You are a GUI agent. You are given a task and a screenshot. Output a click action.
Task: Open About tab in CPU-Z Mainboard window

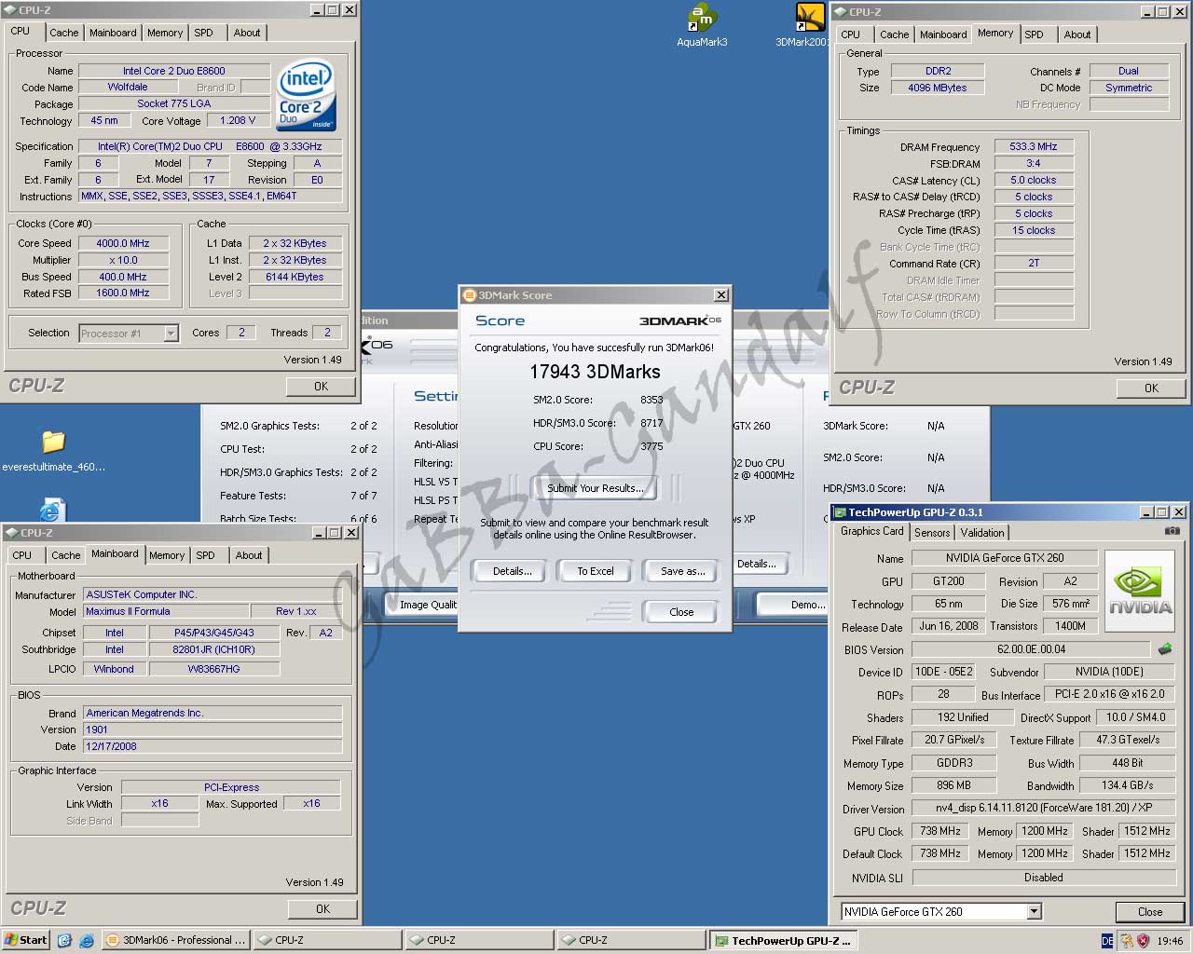(248, 555)
